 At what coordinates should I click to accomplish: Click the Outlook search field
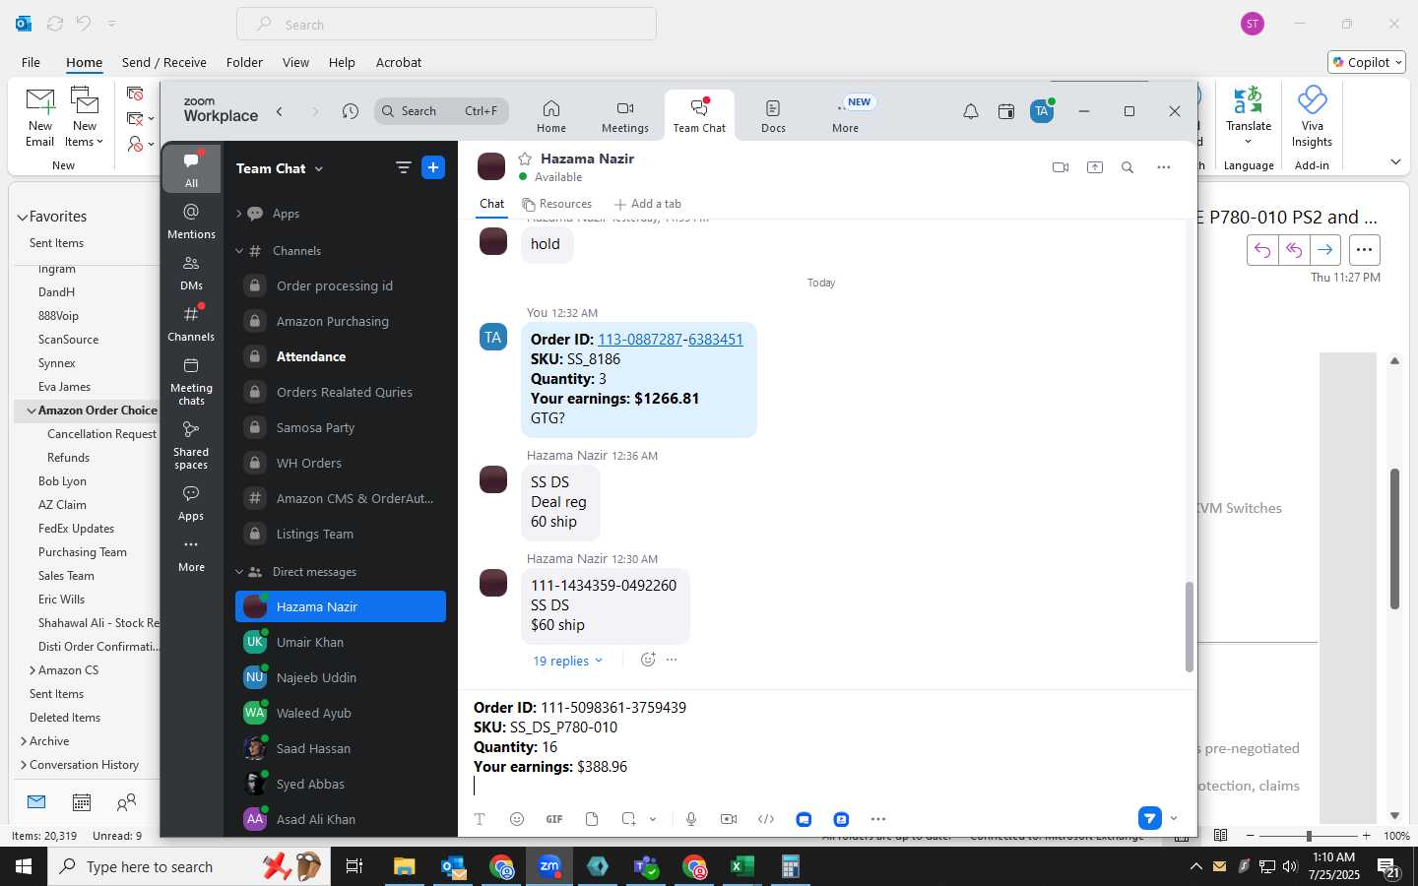(446, 25)
